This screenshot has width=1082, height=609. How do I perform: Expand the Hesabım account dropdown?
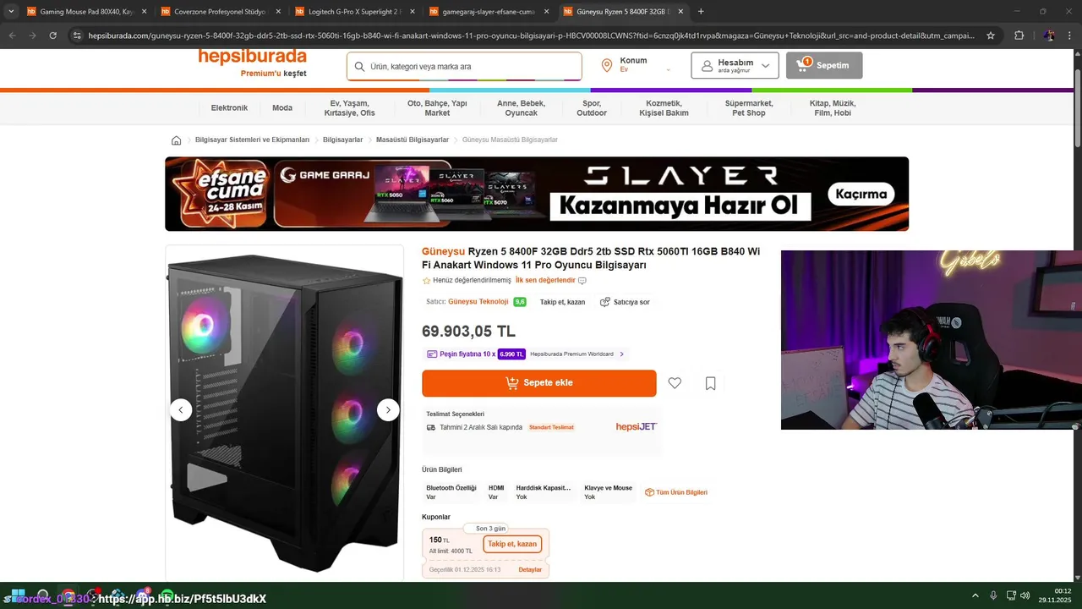coord(735,65)
